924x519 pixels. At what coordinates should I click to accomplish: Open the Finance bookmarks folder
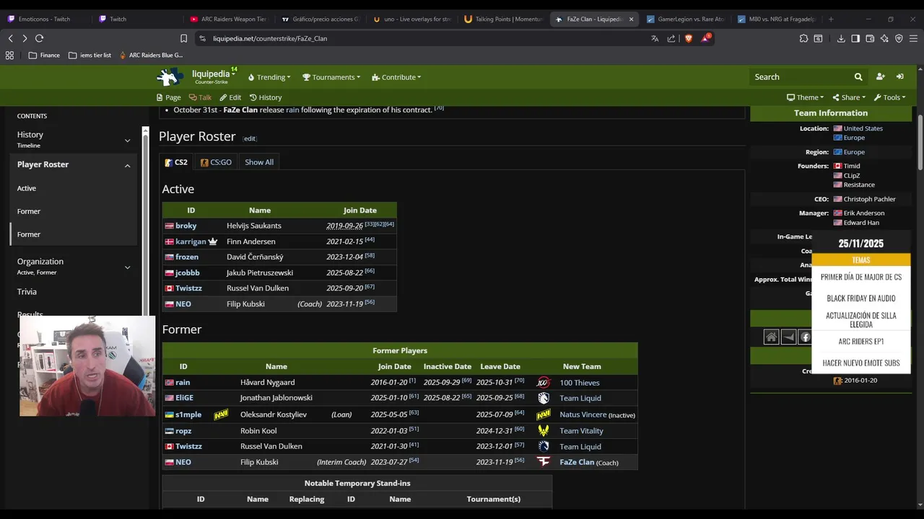click(x=44, y=55)
